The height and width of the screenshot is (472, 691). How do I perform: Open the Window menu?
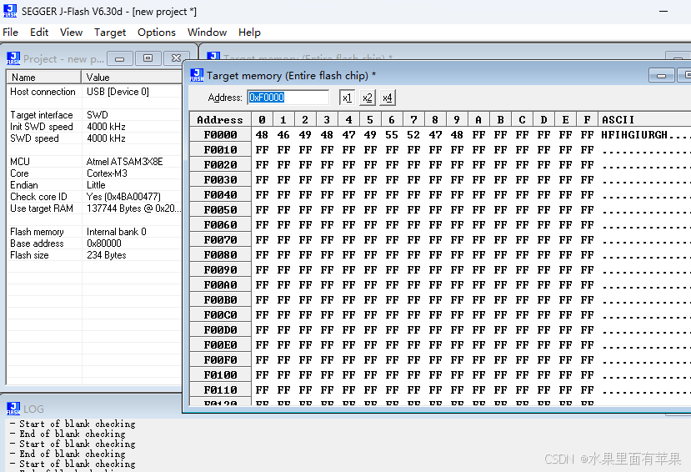pos(207,33)
